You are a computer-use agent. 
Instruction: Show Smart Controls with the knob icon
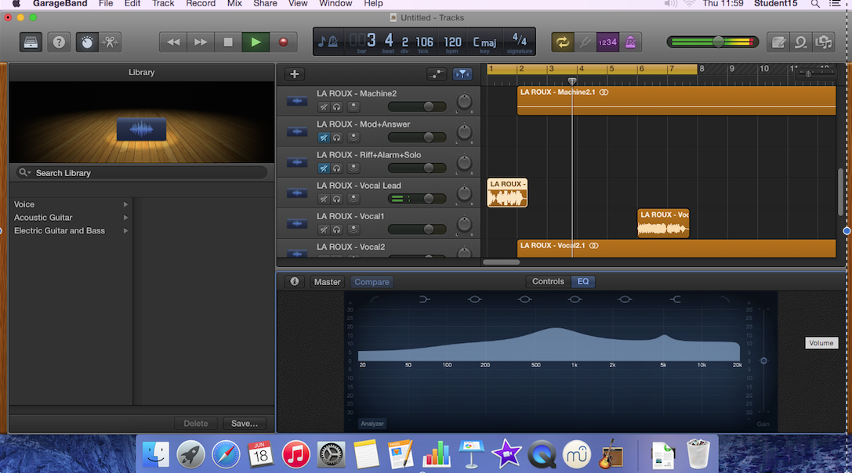(x=86, y=42)
